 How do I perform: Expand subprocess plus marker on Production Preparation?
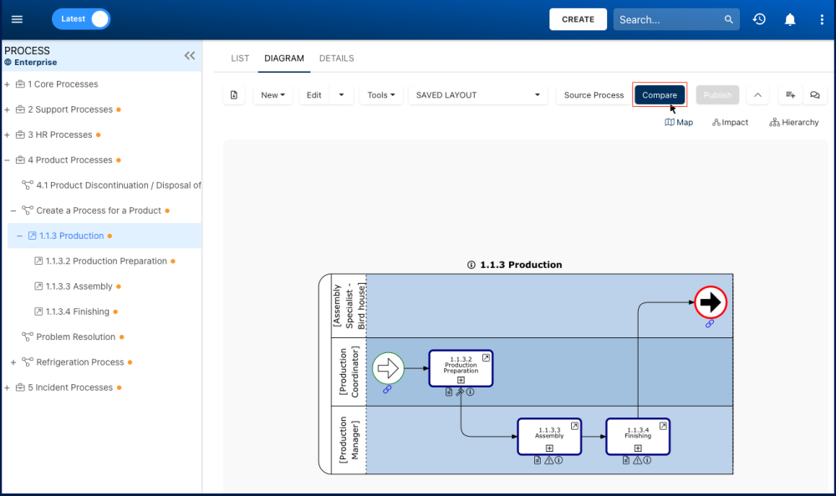(461, 380)
